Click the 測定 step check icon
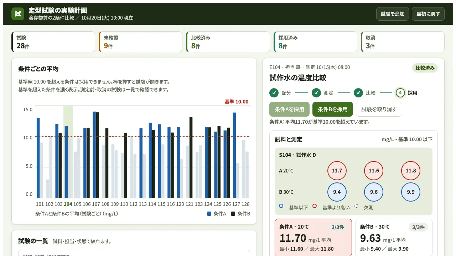The image size is (456, 256). [x=316, y=93]
